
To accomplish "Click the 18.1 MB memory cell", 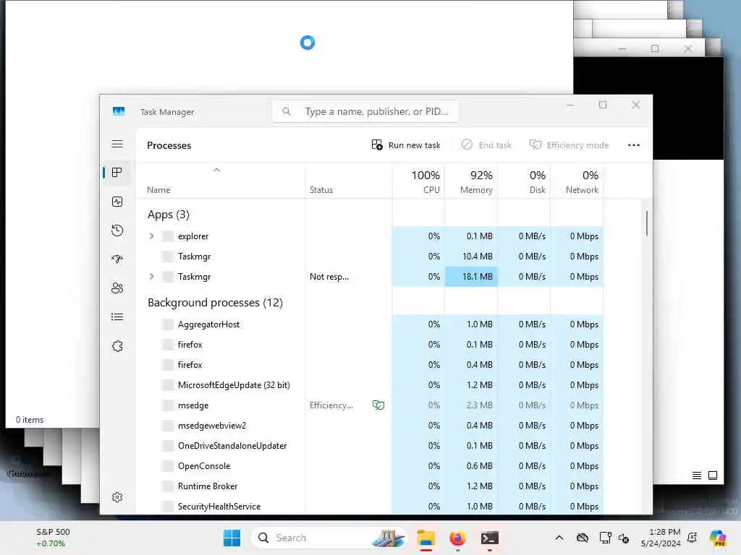I will click(471, 277).
